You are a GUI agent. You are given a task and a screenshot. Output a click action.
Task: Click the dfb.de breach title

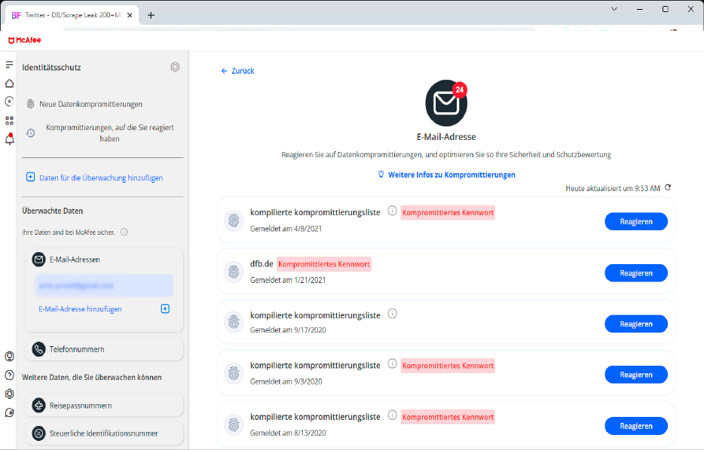click(262, 263)
